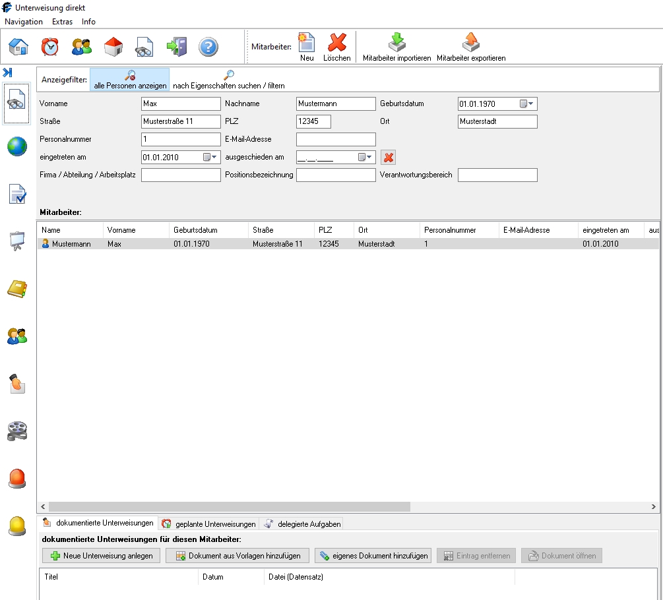
Task: Click the Titel column header
Action: (x=119, y=577)
